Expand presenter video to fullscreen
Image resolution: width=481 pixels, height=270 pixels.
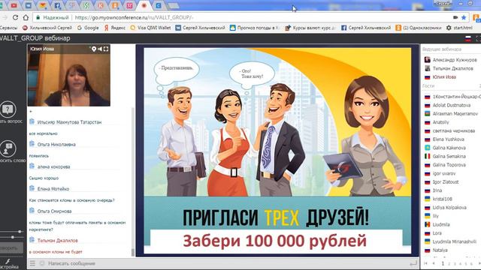(106, 49)
